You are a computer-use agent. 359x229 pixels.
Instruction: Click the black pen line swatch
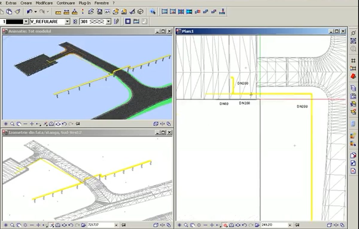tap(15, 21)
